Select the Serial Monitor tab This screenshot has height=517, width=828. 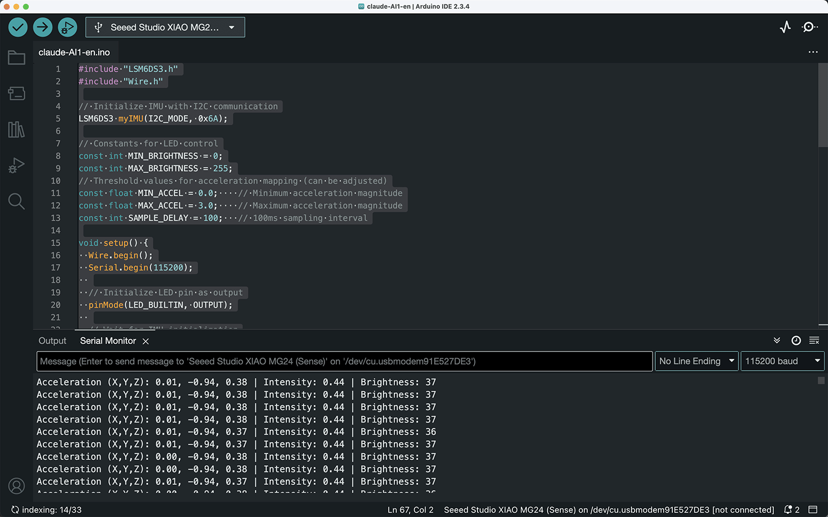(108, 341)
